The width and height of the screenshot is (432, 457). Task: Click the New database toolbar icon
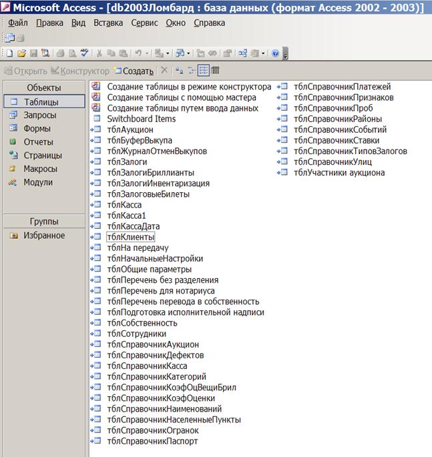pyautogui.click(x=9, y=53)
